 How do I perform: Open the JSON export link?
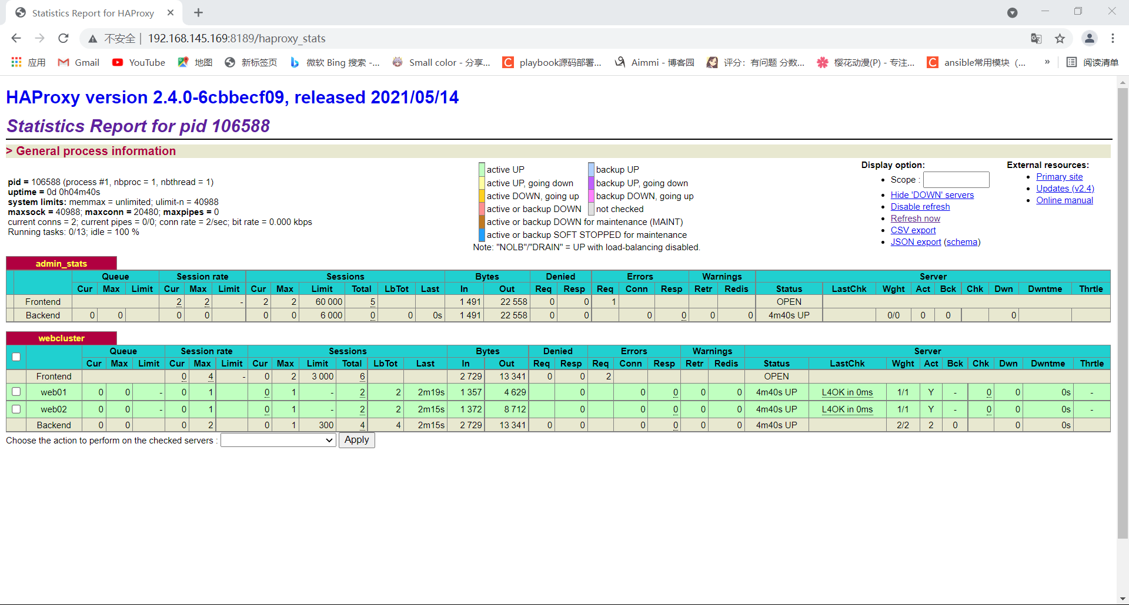pos(916,242)
